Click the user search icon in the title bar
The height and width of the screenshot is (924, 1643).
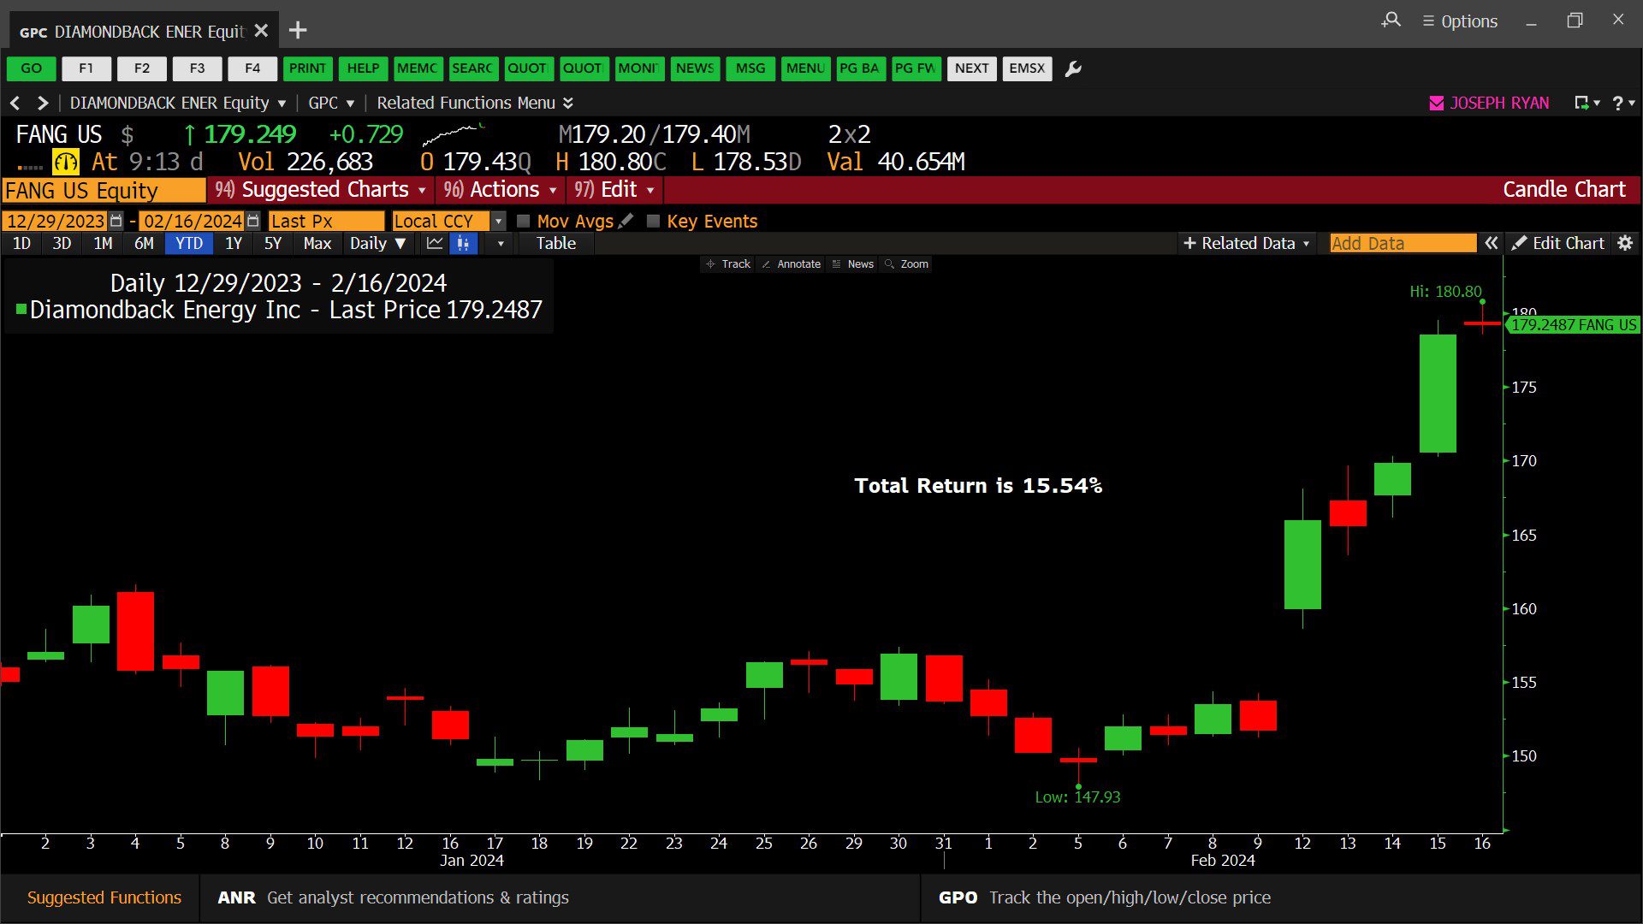(x=1391, y=20)
